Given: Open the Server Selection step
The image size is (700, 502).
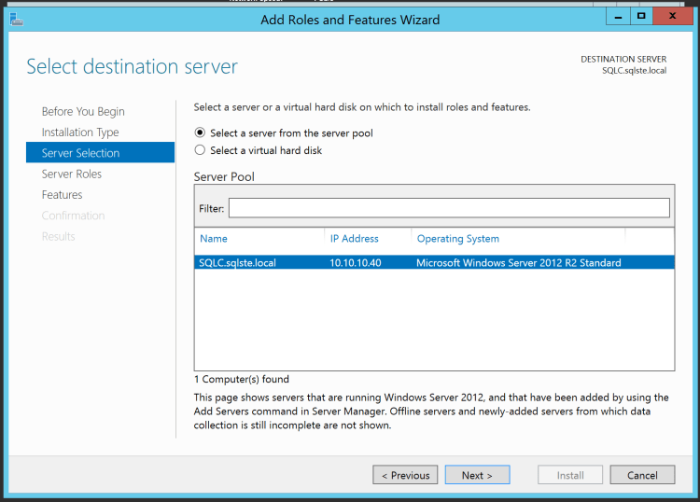Looking at the screenshot, I should (x=81, y=153).
